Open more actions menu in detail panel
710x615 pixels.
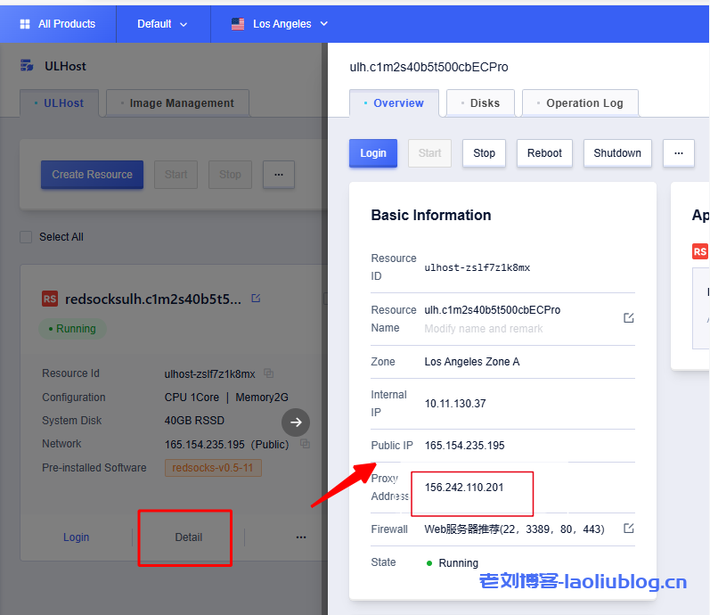click(x=678, y=153)
